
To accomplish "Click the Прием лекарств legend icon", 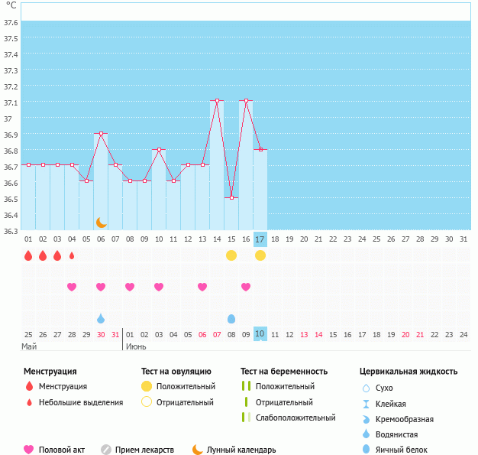I will point(106,450).
